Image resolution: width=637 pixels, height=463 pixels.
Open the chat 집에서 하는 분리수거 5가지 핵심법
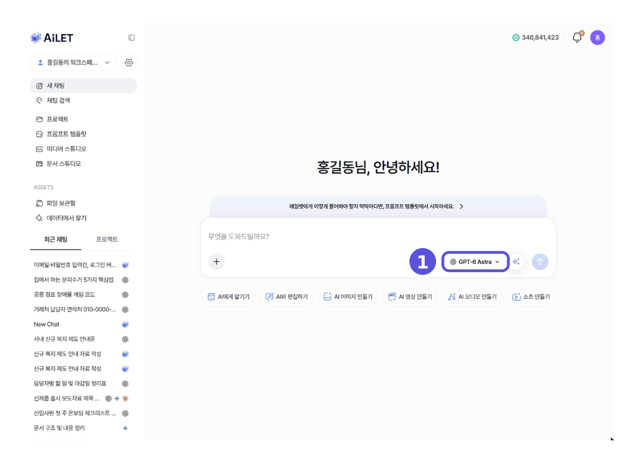82,280
